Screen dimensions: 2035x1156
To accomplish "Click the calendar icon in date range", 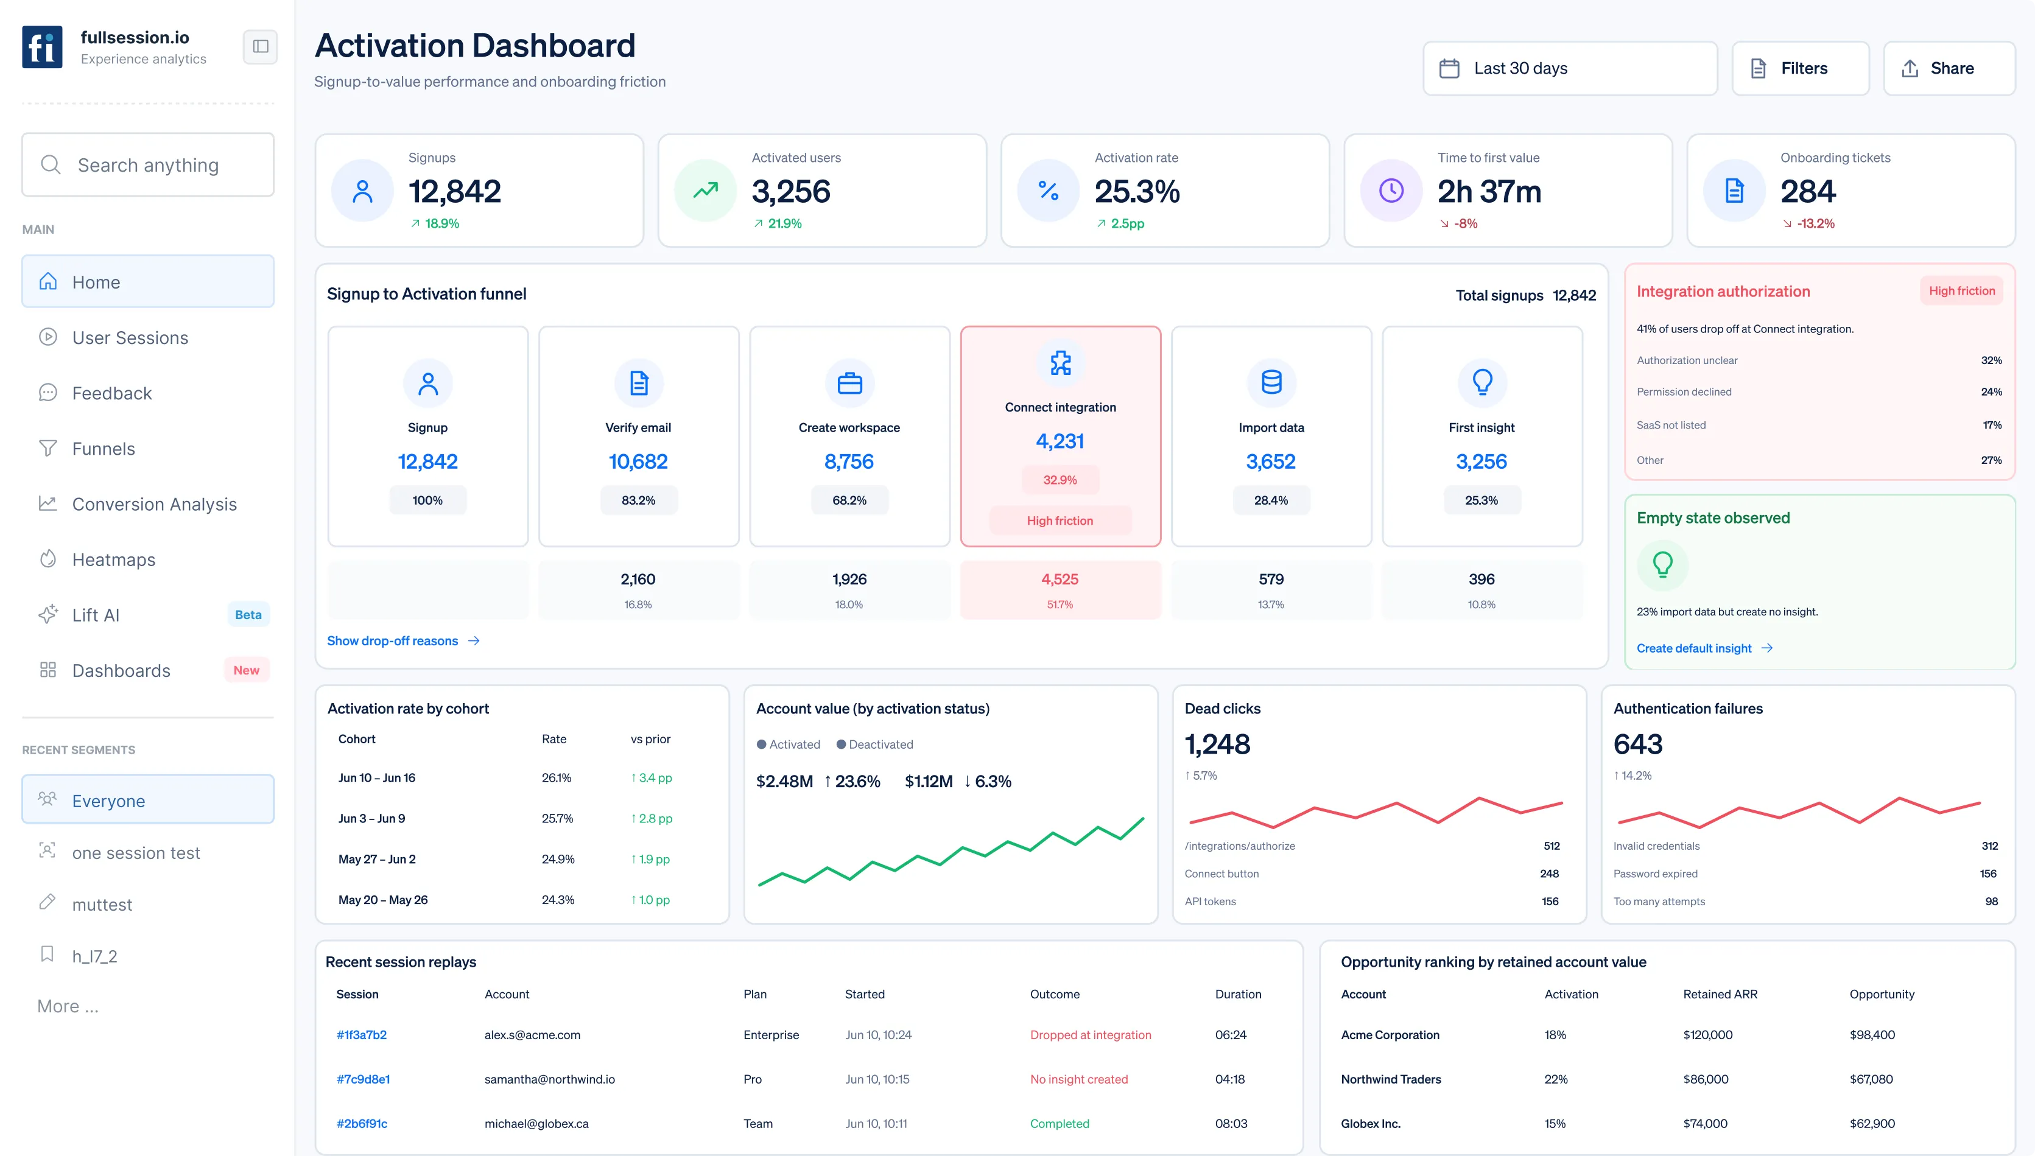I will (x=1449, y=68).
